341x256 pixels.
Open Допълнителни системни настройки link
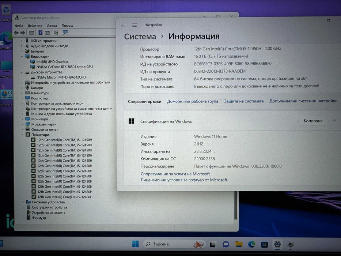point(303,101)
